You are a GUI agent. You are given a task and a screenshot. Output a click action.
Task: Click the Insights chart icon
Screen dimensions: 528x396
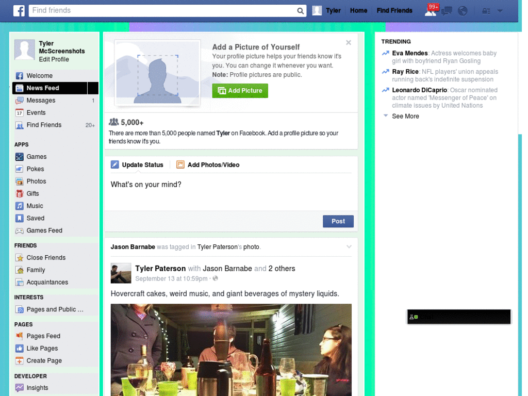[20, 388]
